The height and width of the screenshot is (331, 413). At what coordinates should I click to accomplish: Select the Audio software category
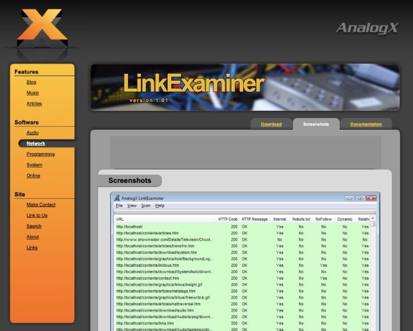point(32,133)
